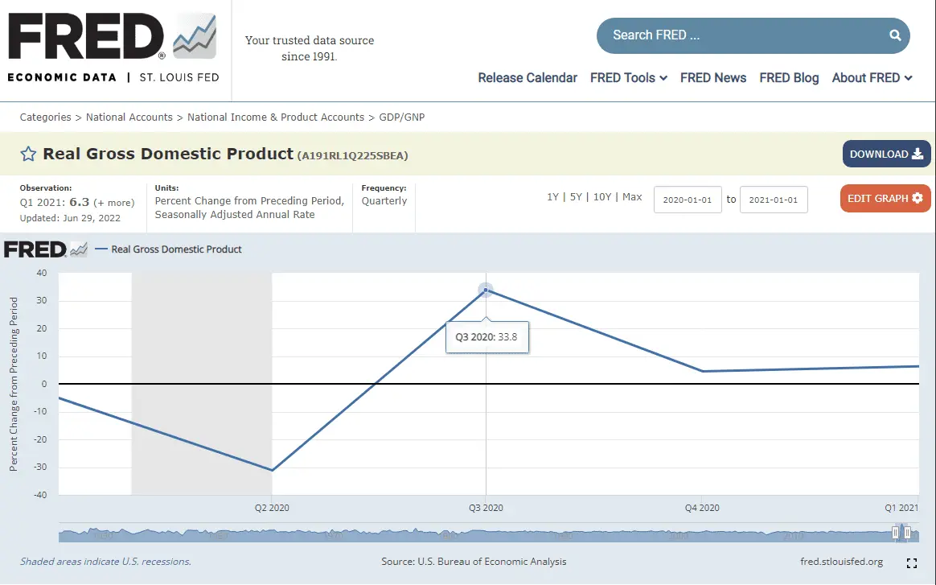Viewport: 936px width, 585px height.
Task: Go to FRED News
Action: pos(713,78)
